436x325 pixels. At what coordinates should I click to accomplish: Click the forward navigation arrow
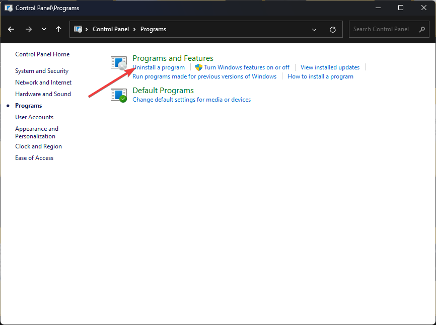click(29, 29)
